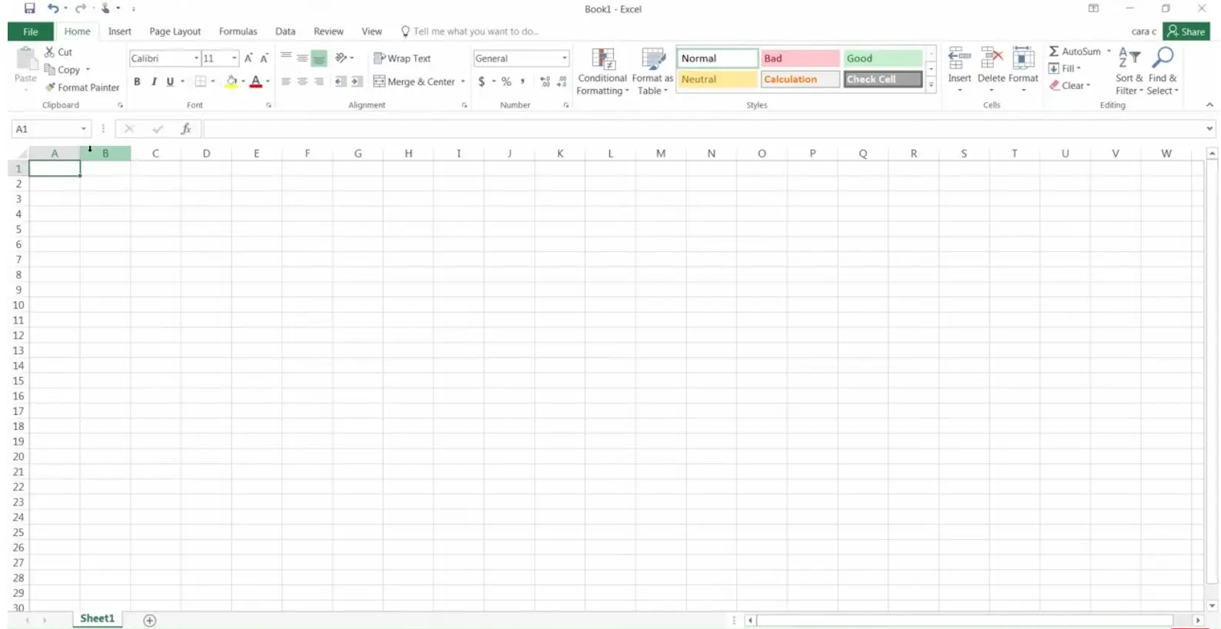Open Conditional Formatting menu
The image size is (1221, 629).
tap(602, 60)
